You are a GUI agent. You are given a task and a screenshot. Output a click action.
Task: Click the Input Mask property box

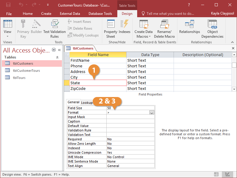point(130,117)
